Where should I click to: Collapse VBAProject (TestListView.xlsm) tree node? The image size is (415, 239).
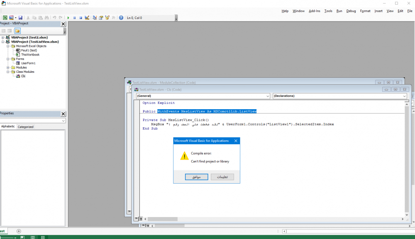click(3, 42)
